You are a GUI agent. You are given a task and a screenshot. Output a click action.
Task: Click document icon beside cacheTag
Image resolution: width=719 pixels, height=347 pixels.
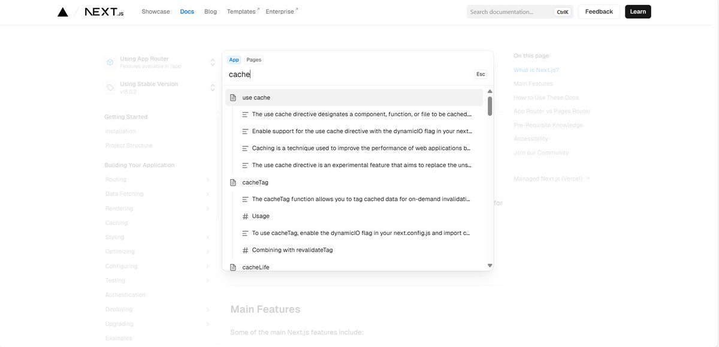[233, 182]
